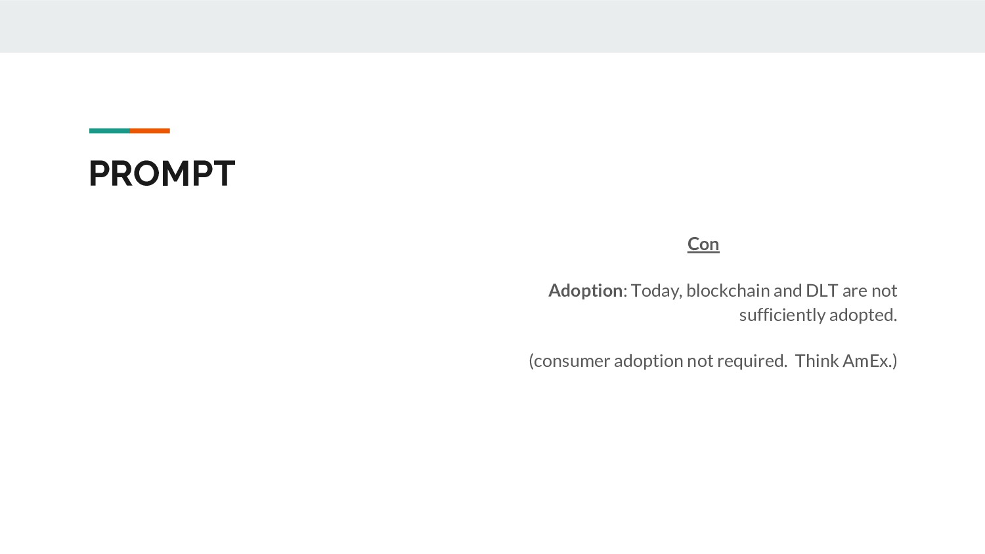Click the bold word Adoption
The width and height of the screenshot is (985, 554).
click(585, 291)
